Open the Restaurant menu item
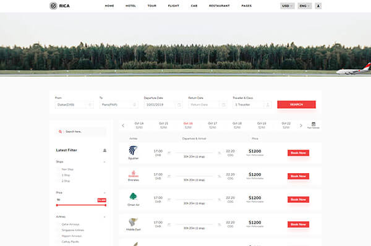Image resolution: width=371 pixels, height=246 pixels. [x=220, y=6]
